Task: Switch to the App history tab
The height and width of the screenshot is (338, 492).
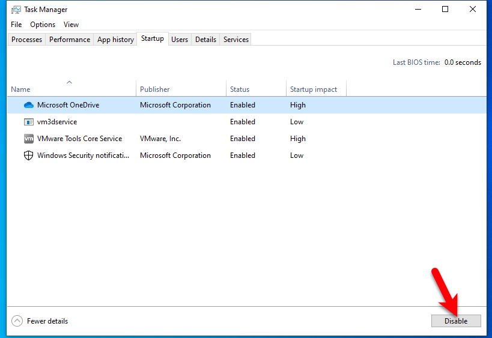Action: click(115, 40)
